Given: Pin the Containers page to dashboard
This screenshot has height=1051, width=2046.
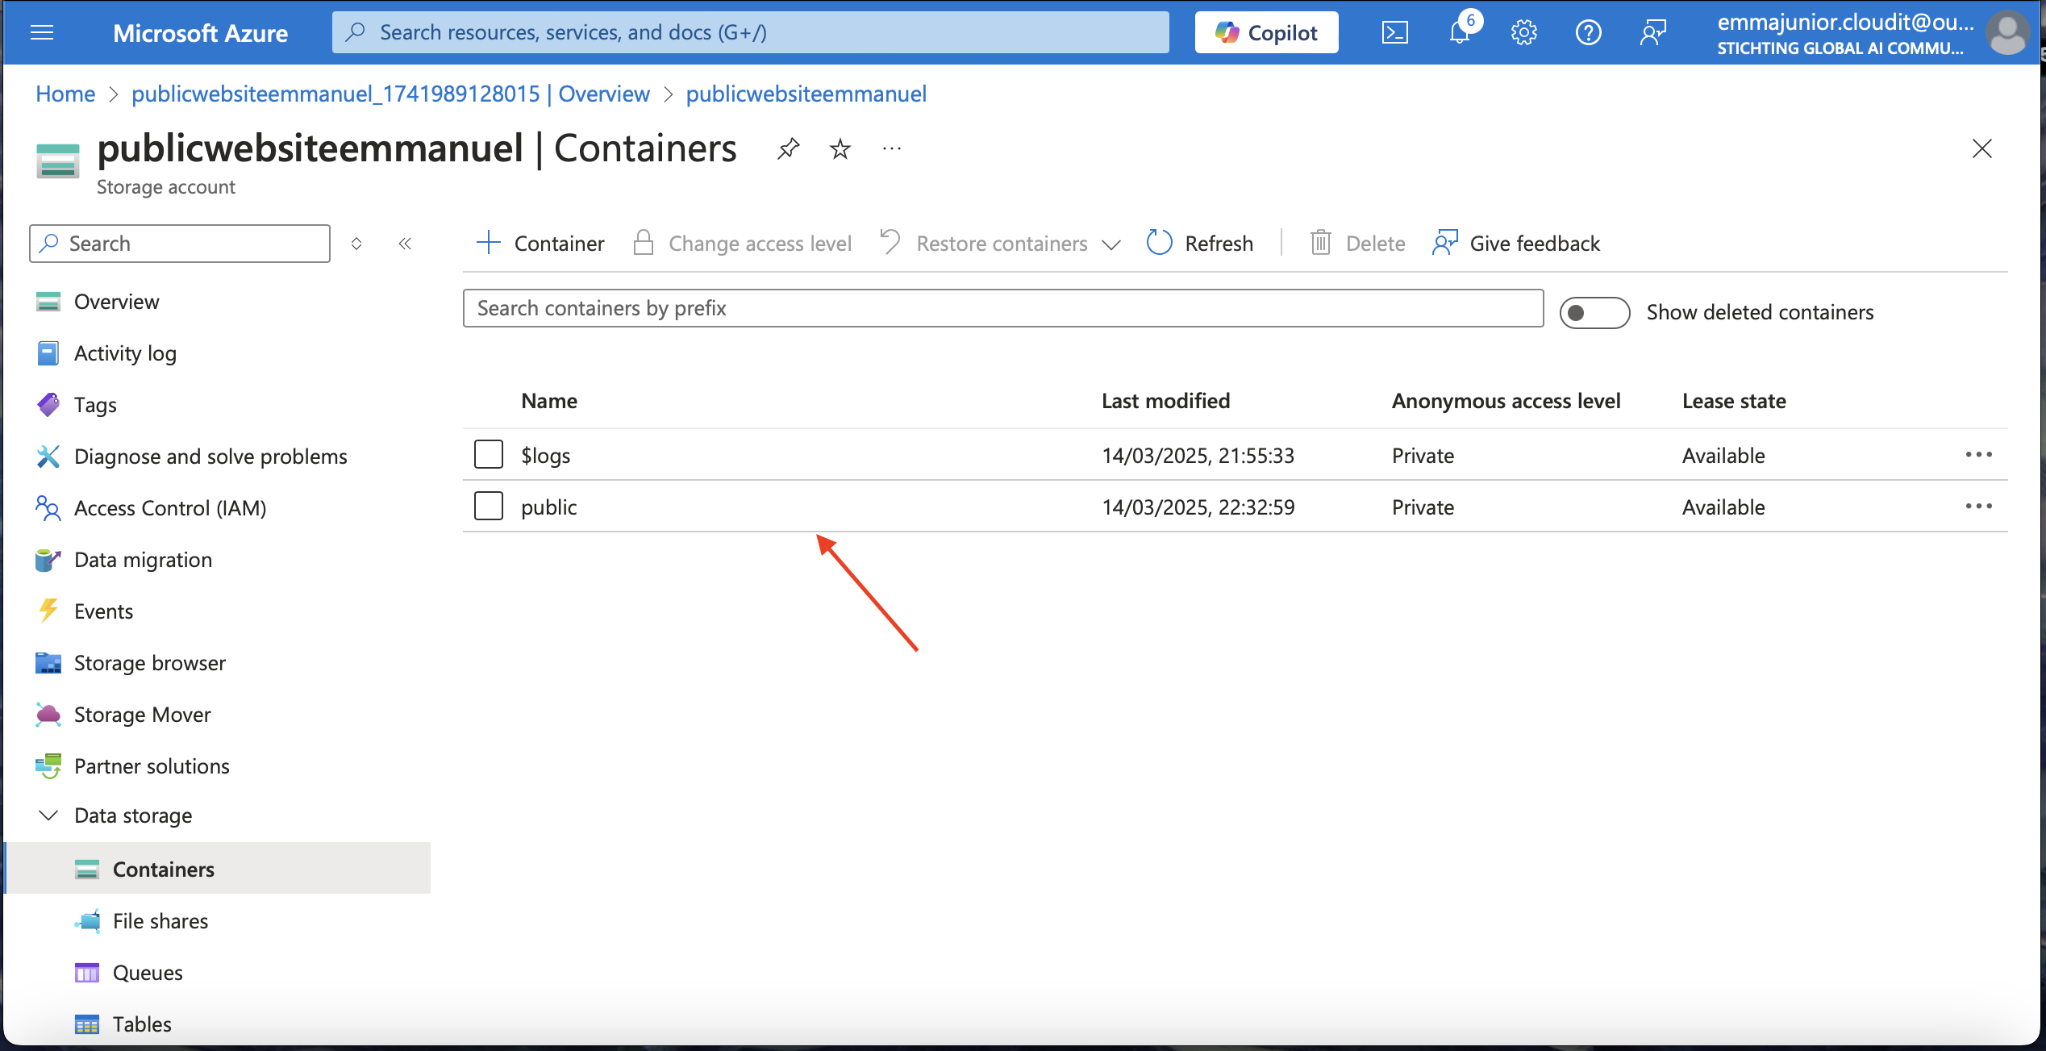Looking at the screenshot, I should 788,148.
